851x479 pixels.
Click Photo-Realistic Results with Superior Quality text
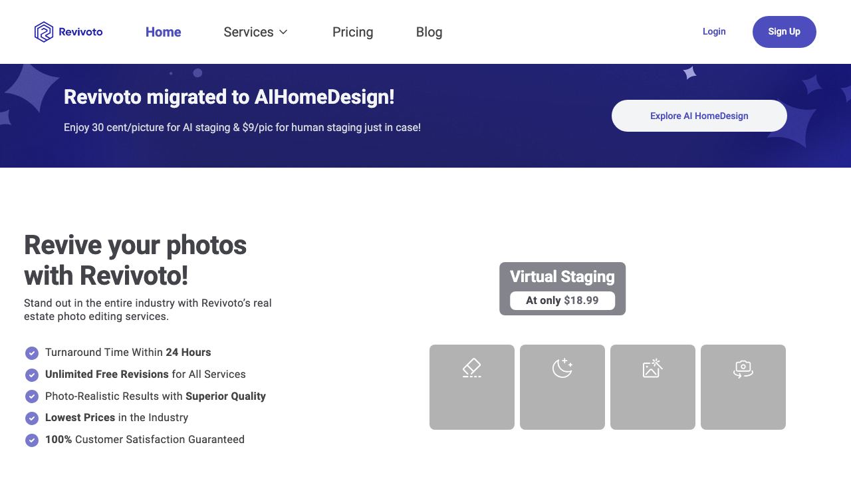coord(156,397)
